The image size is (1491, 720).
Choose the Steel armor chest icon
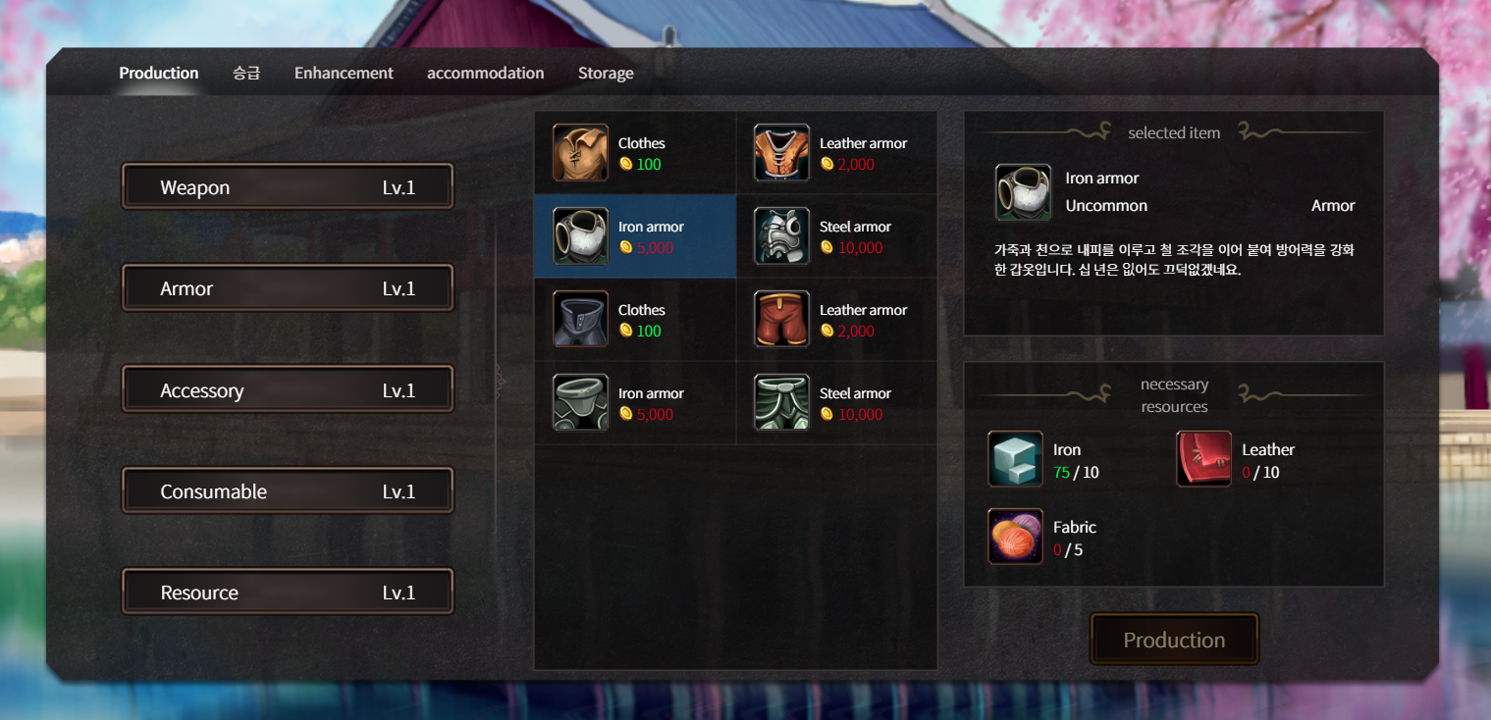coord(781,235)
